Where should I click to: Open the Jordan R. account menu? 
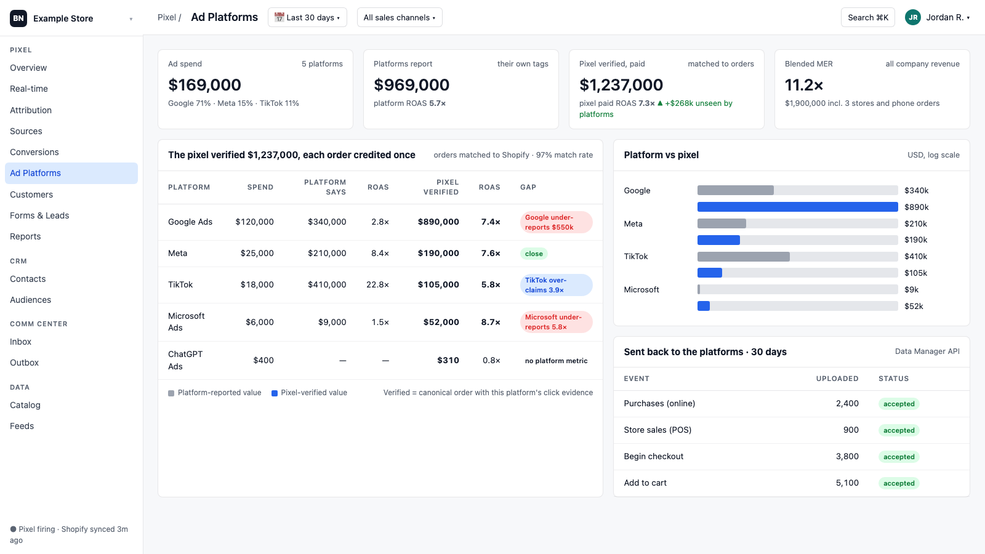(x=938, y=17)
